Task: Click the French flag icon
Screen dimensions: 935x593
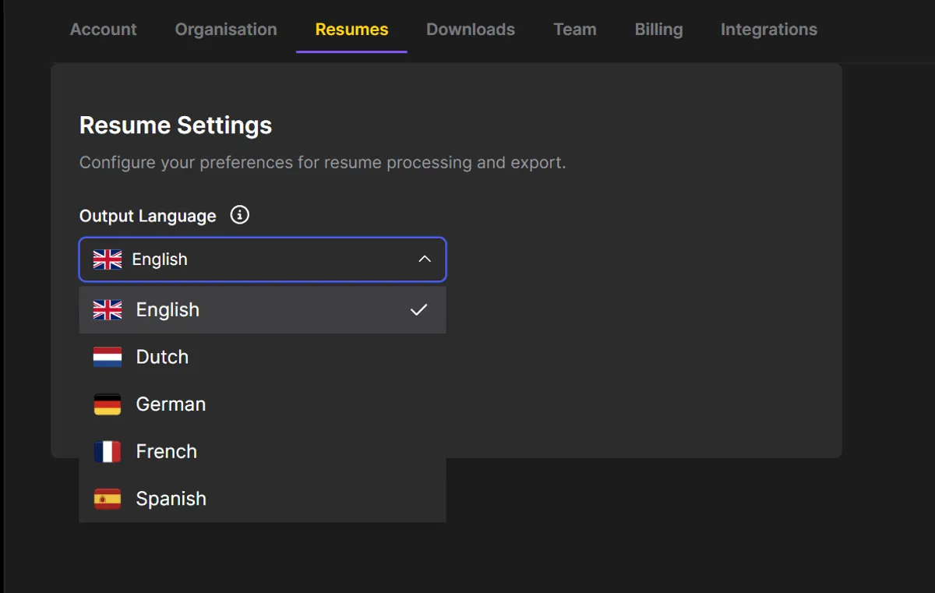Action: point(108,452)
